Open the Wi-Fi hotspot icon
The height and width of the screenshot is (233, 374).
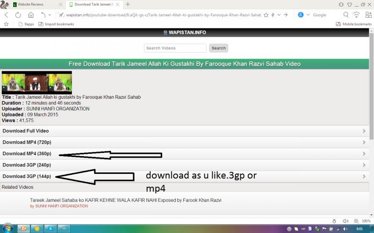click(x=356, y=15)
